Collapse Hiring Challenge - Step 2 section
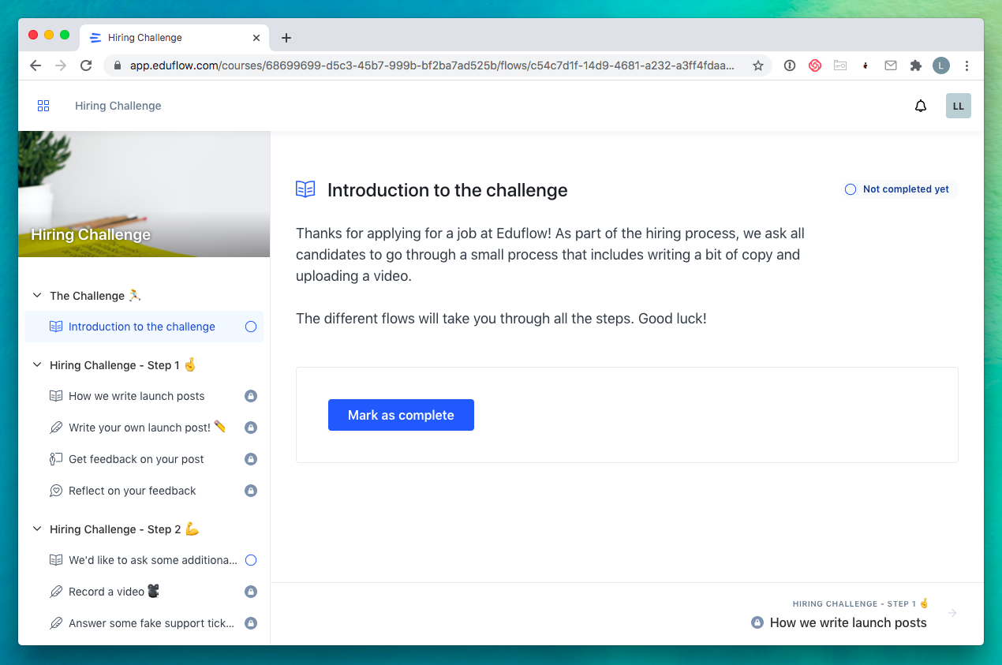Image resolution: width=1002 pixels, height=665 pixels. [x=36, y=529]
